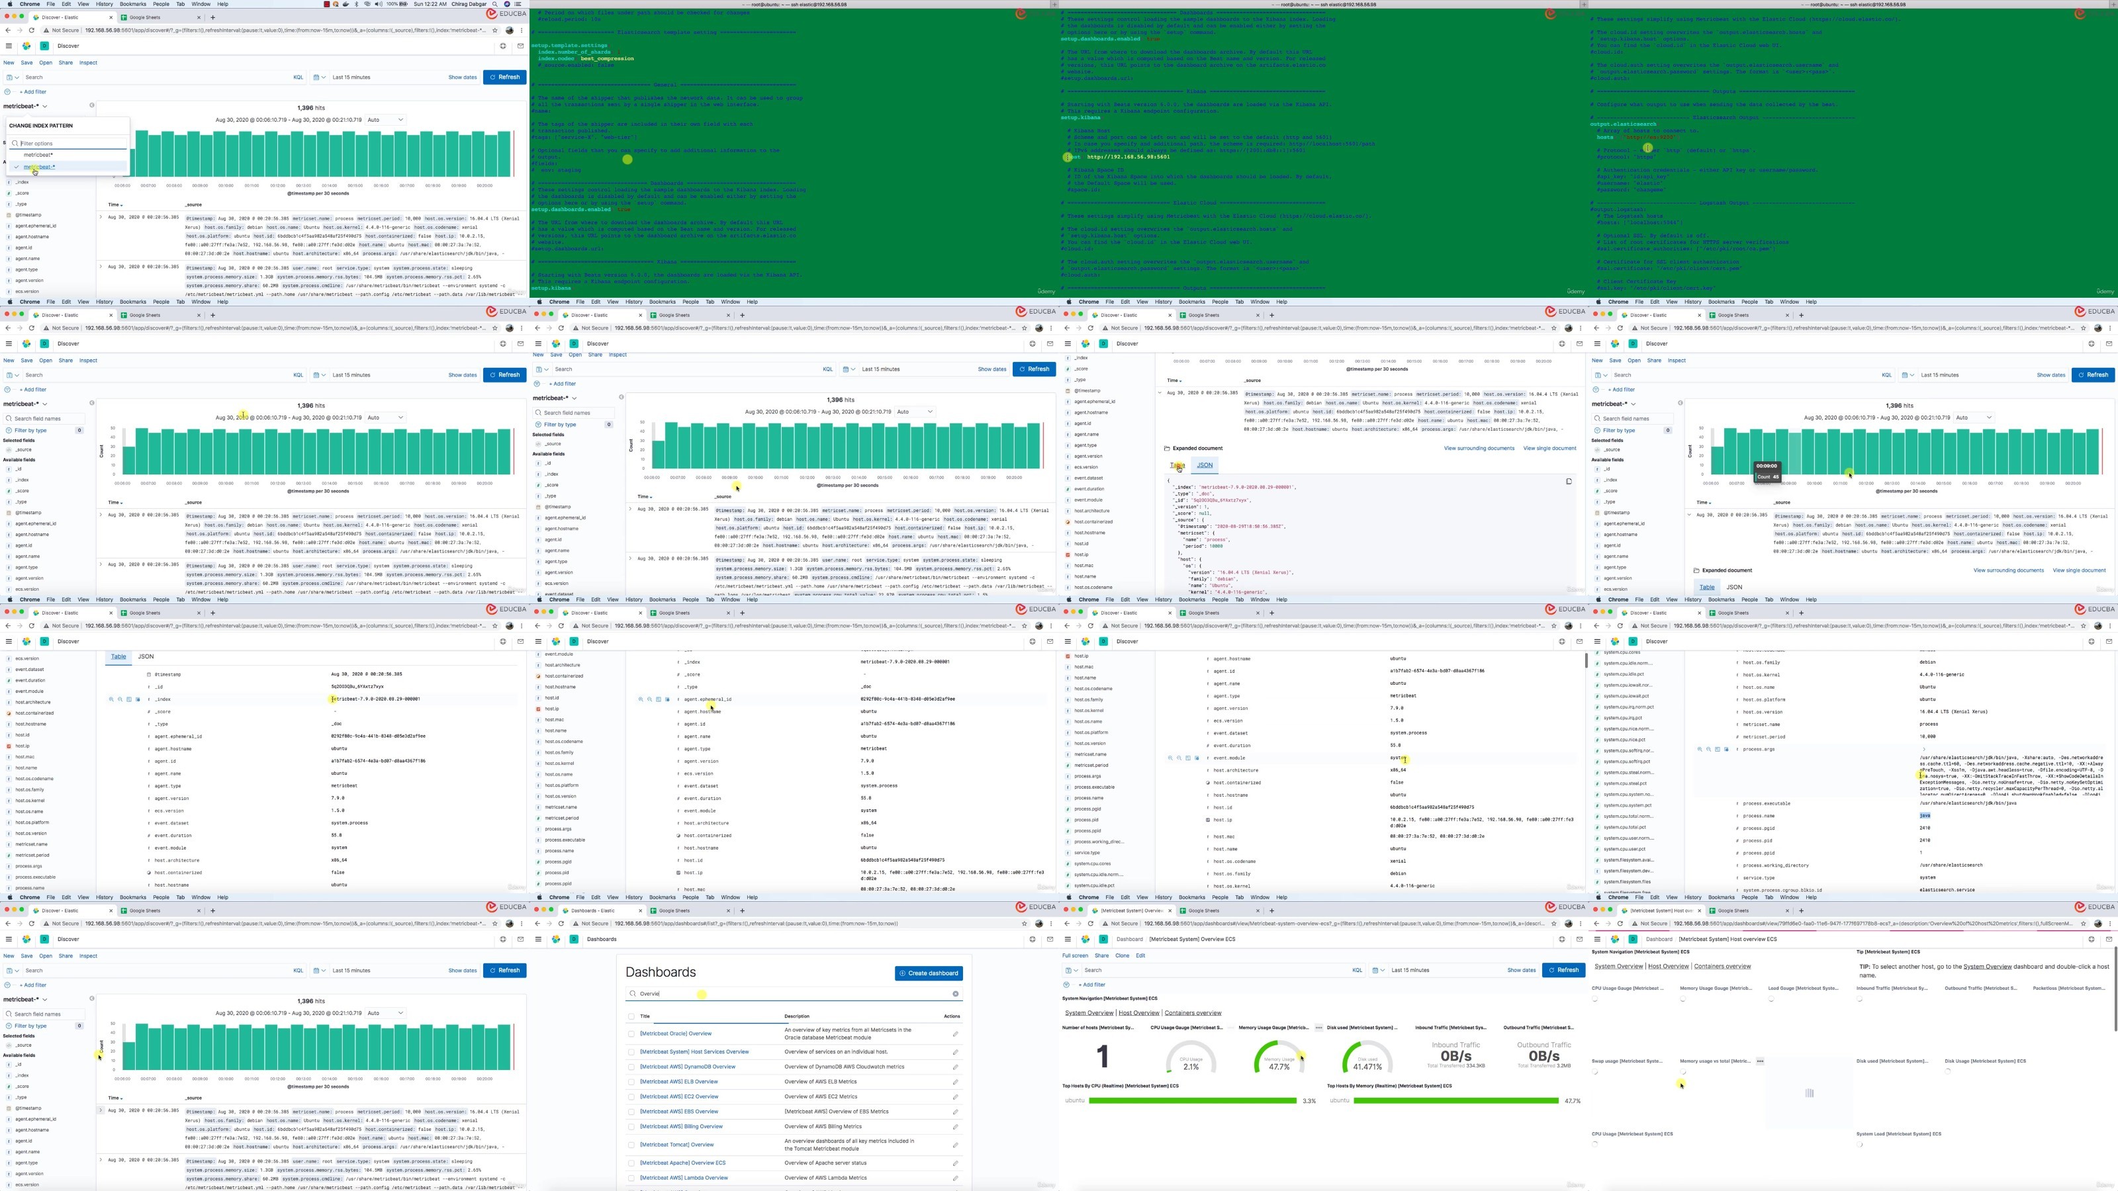Select all dashboards via header checkbox

point(631,1017)
